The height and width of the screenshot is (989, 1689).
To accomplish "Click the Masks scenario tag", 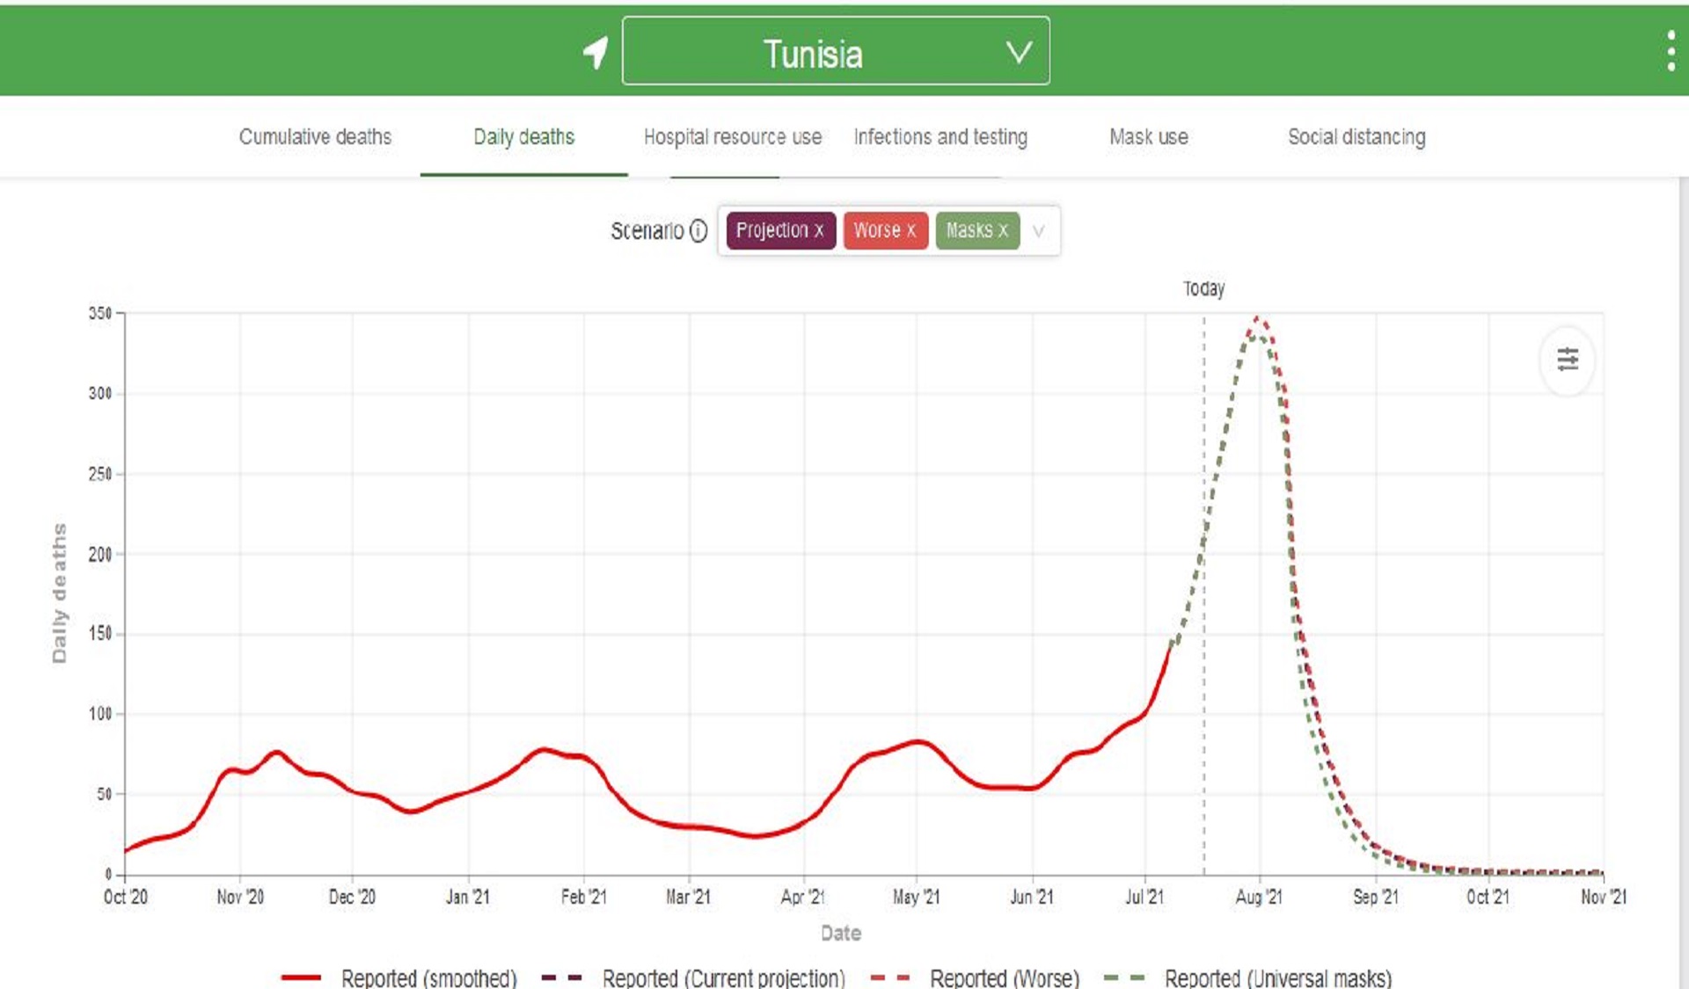I will point(978,230).
